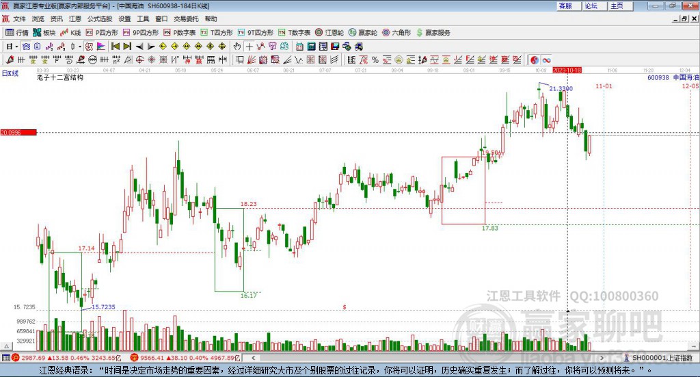Open the 江恩 menu
The height and width of the screenshot is (377, 700).
pos(75,18)
